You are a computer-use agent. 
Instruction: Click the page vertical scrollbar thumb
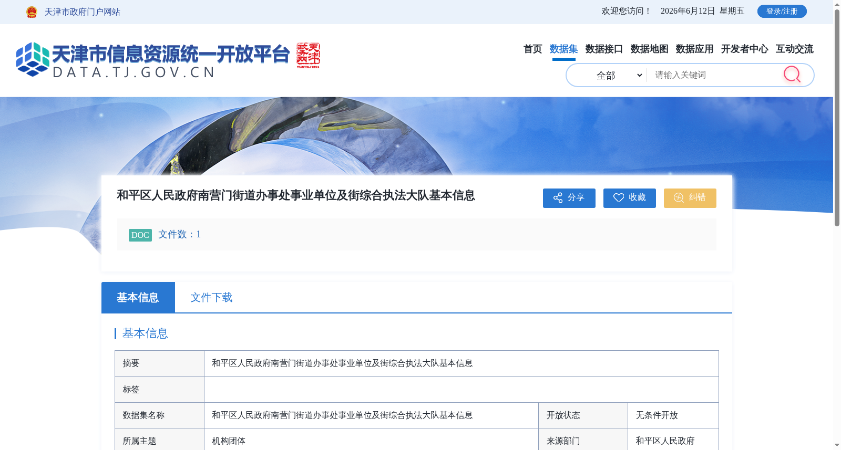coord(837,117)
